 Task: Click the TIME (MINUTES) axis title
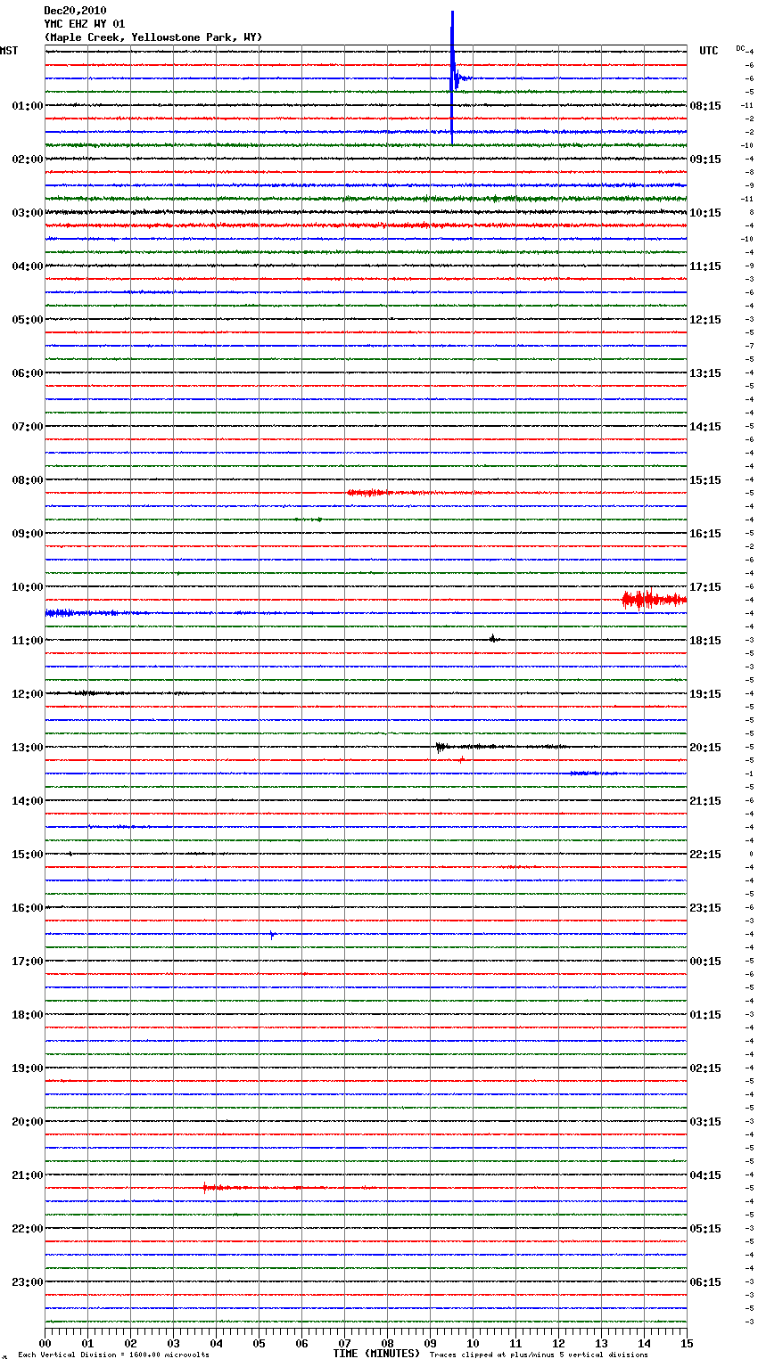[x=376, y=1354]
